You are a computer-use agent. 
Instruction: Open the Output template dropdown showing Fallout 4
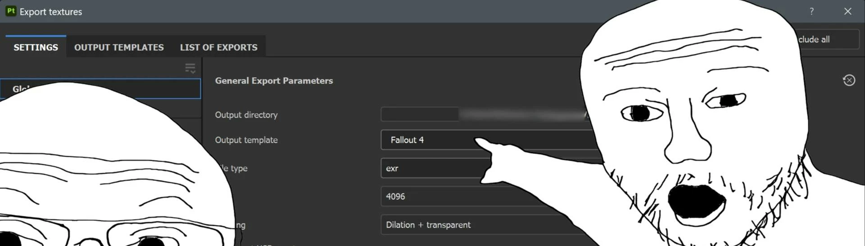click(491, 140)
